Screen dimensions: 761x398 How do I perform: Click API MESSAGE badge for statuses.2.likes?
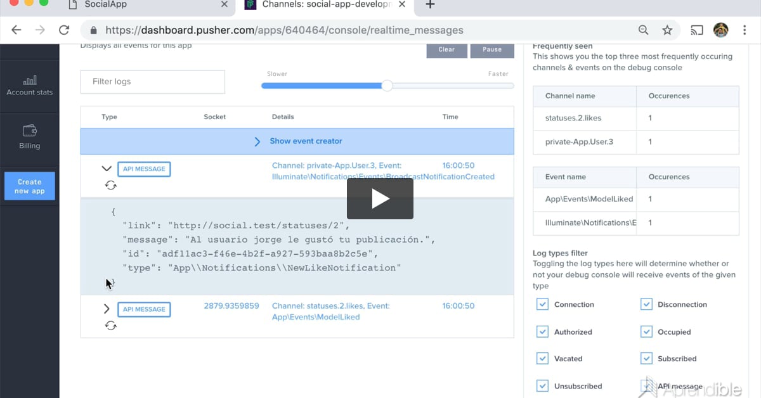144,309
